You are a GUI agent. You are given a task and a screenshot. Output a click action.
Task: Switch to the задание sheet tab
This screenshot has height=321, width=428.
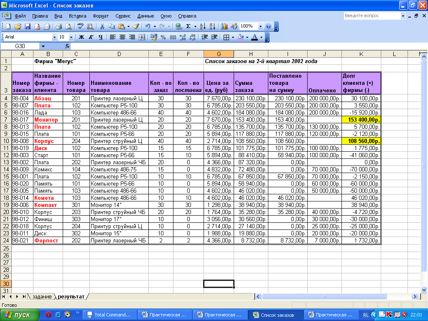(x=42, y=296)
